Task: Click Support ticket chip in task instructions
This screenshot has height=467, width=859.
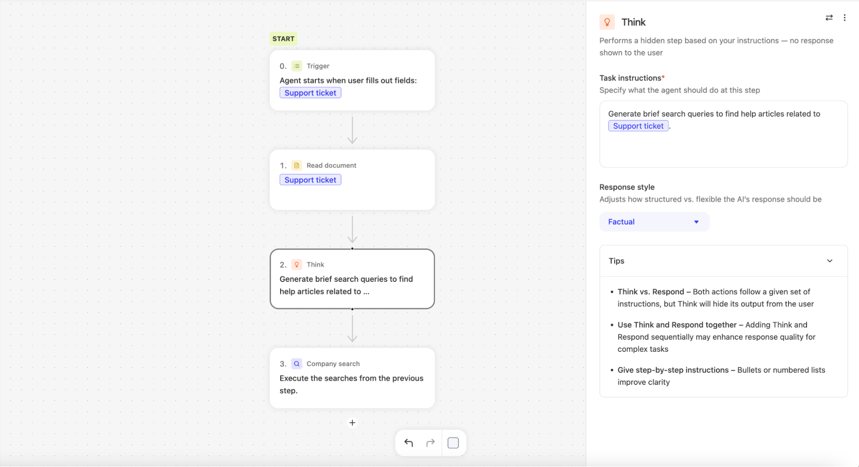Action: [638, 126]
